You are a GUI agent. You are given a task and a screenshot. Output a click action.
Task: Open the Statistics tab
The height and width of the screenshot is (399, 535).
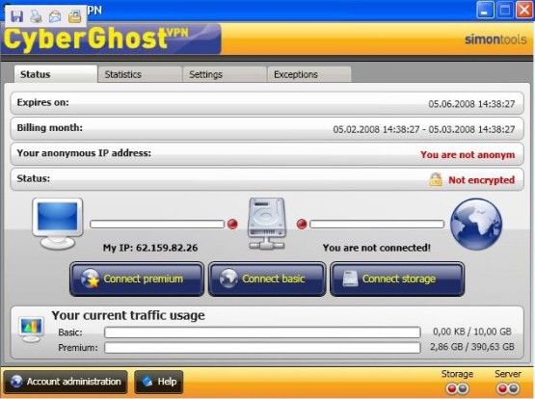[140, 74]
